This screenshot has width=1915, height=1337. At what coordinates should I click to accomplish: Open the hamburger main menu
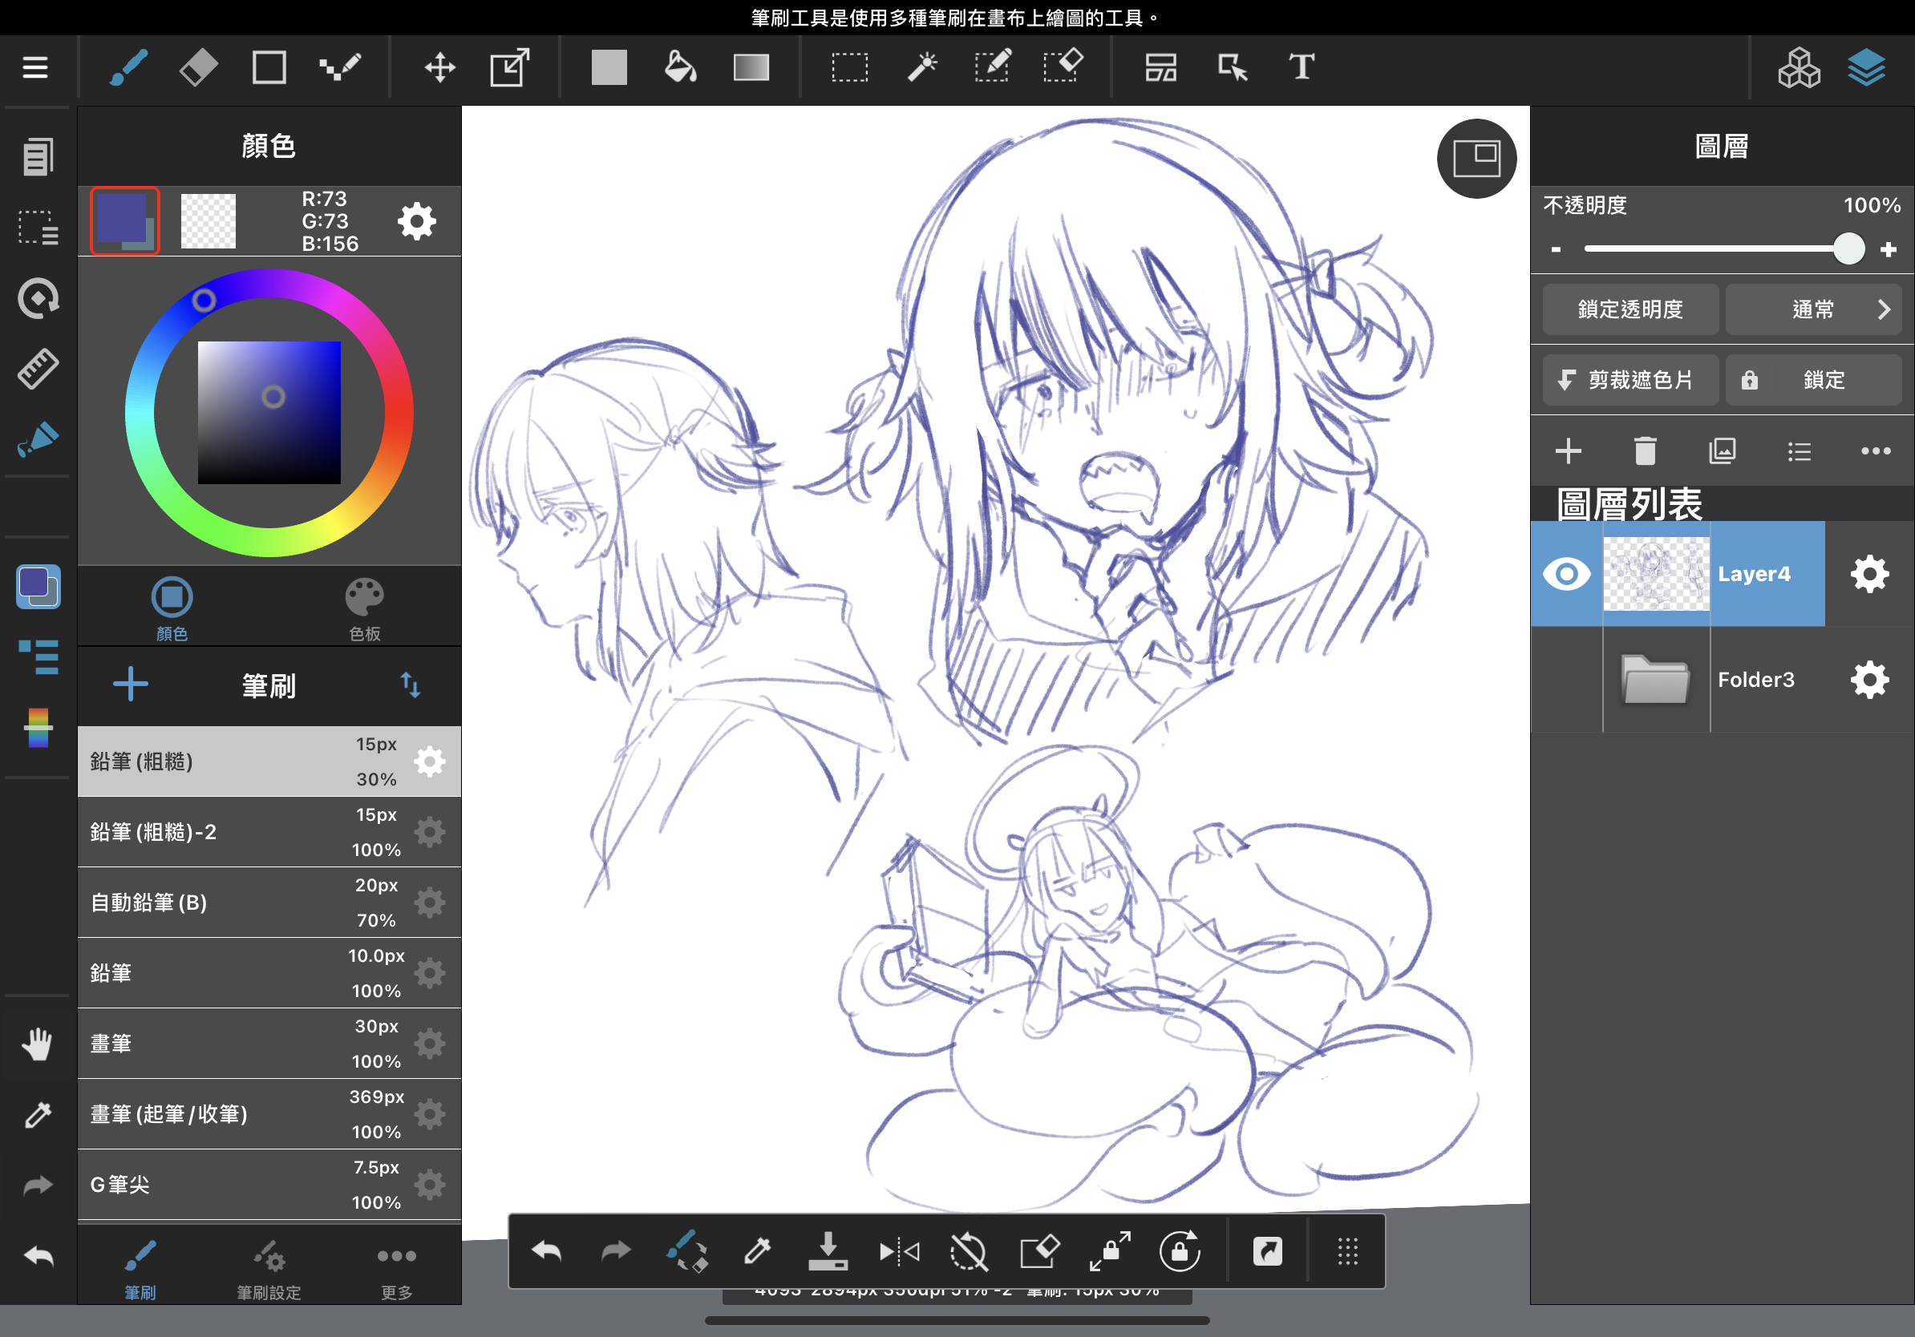coord(35,67)
